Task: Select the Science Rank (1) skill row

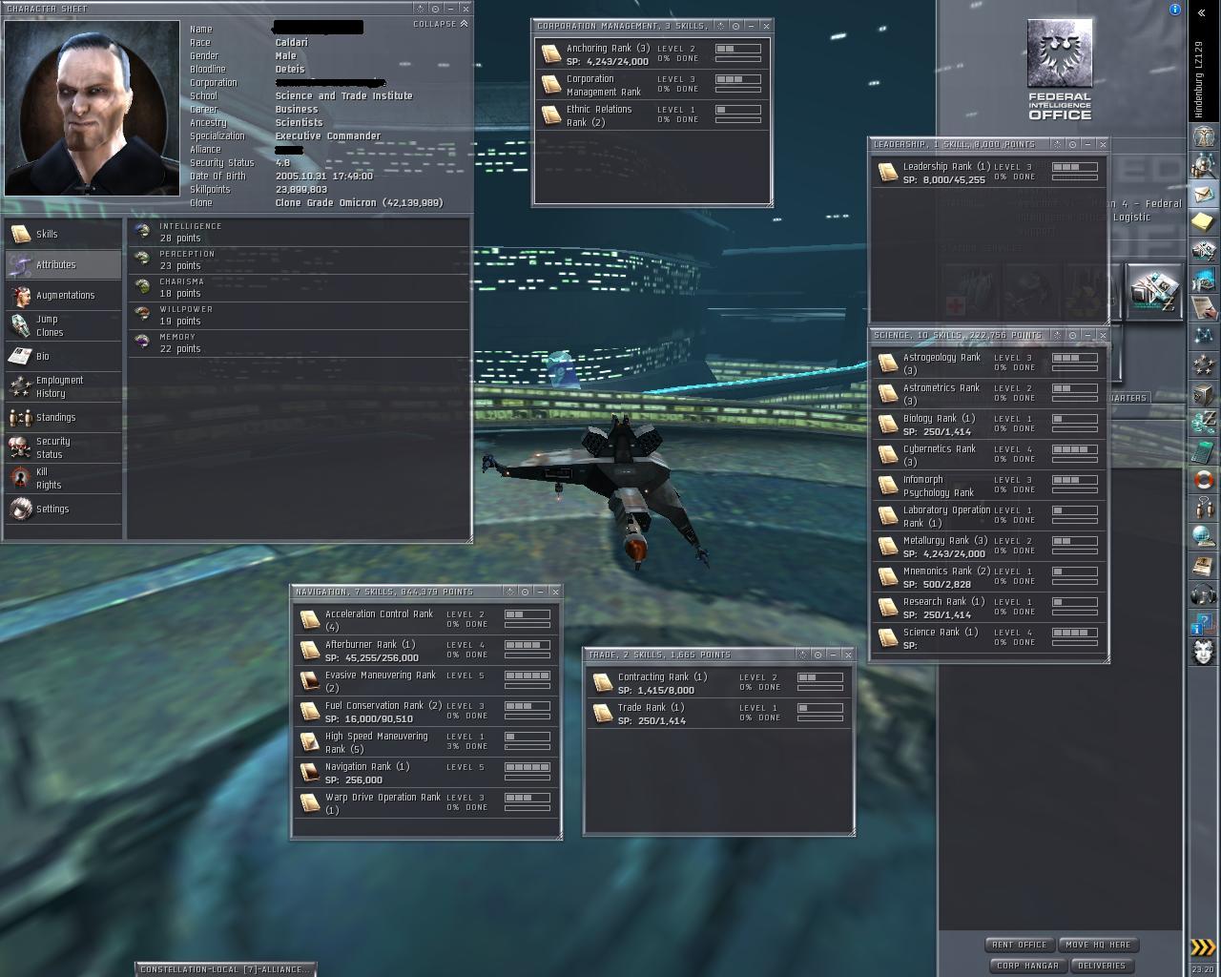Action: point(989,638)
